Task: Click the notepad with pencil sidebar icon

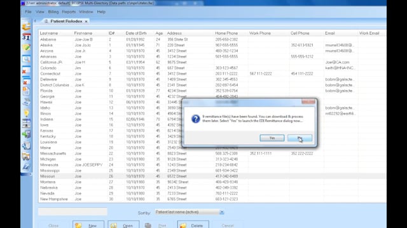Action: pyautogui.click(x=26, y=48)
